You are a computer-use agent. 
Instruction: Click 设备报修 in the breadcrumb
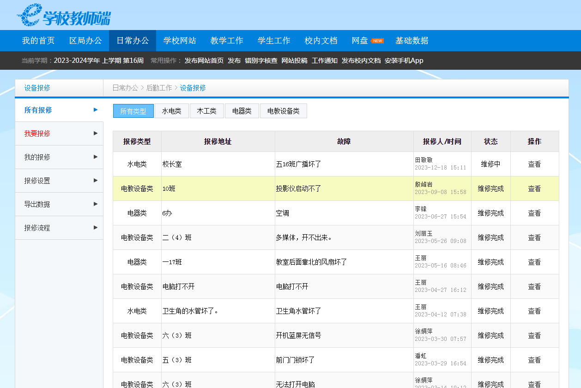(x=193, y=88)
